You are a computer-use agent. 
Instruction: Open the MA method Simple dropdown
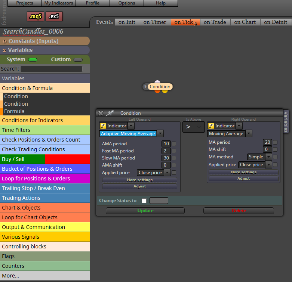(x=268, y=157)
